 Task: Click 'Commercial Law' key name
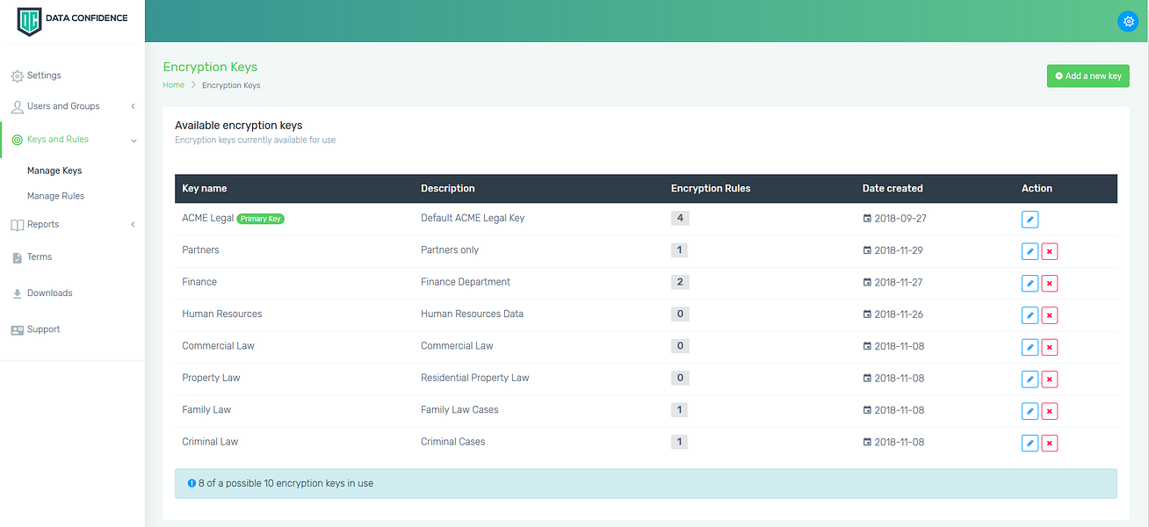pyautogui.click(x=218, y=345)
